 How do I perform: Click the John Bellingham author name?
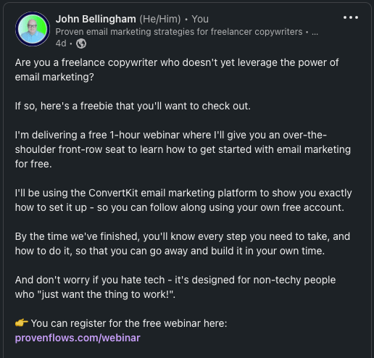[x=96, y=19]
